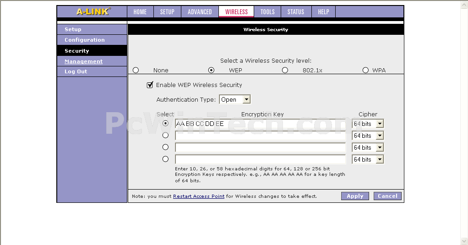This screenshot has width=468, height=245.
Task: Select the fourth encryption key radio
Action: click(x=165, y=159)
